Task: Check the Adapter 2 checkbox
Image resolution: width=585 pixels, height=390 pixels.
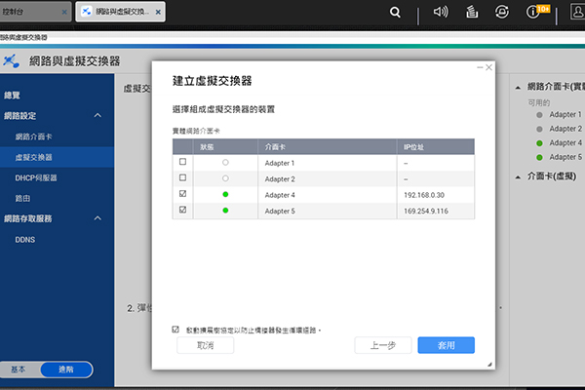Action: pyautogui.click(x=183, y=177)
